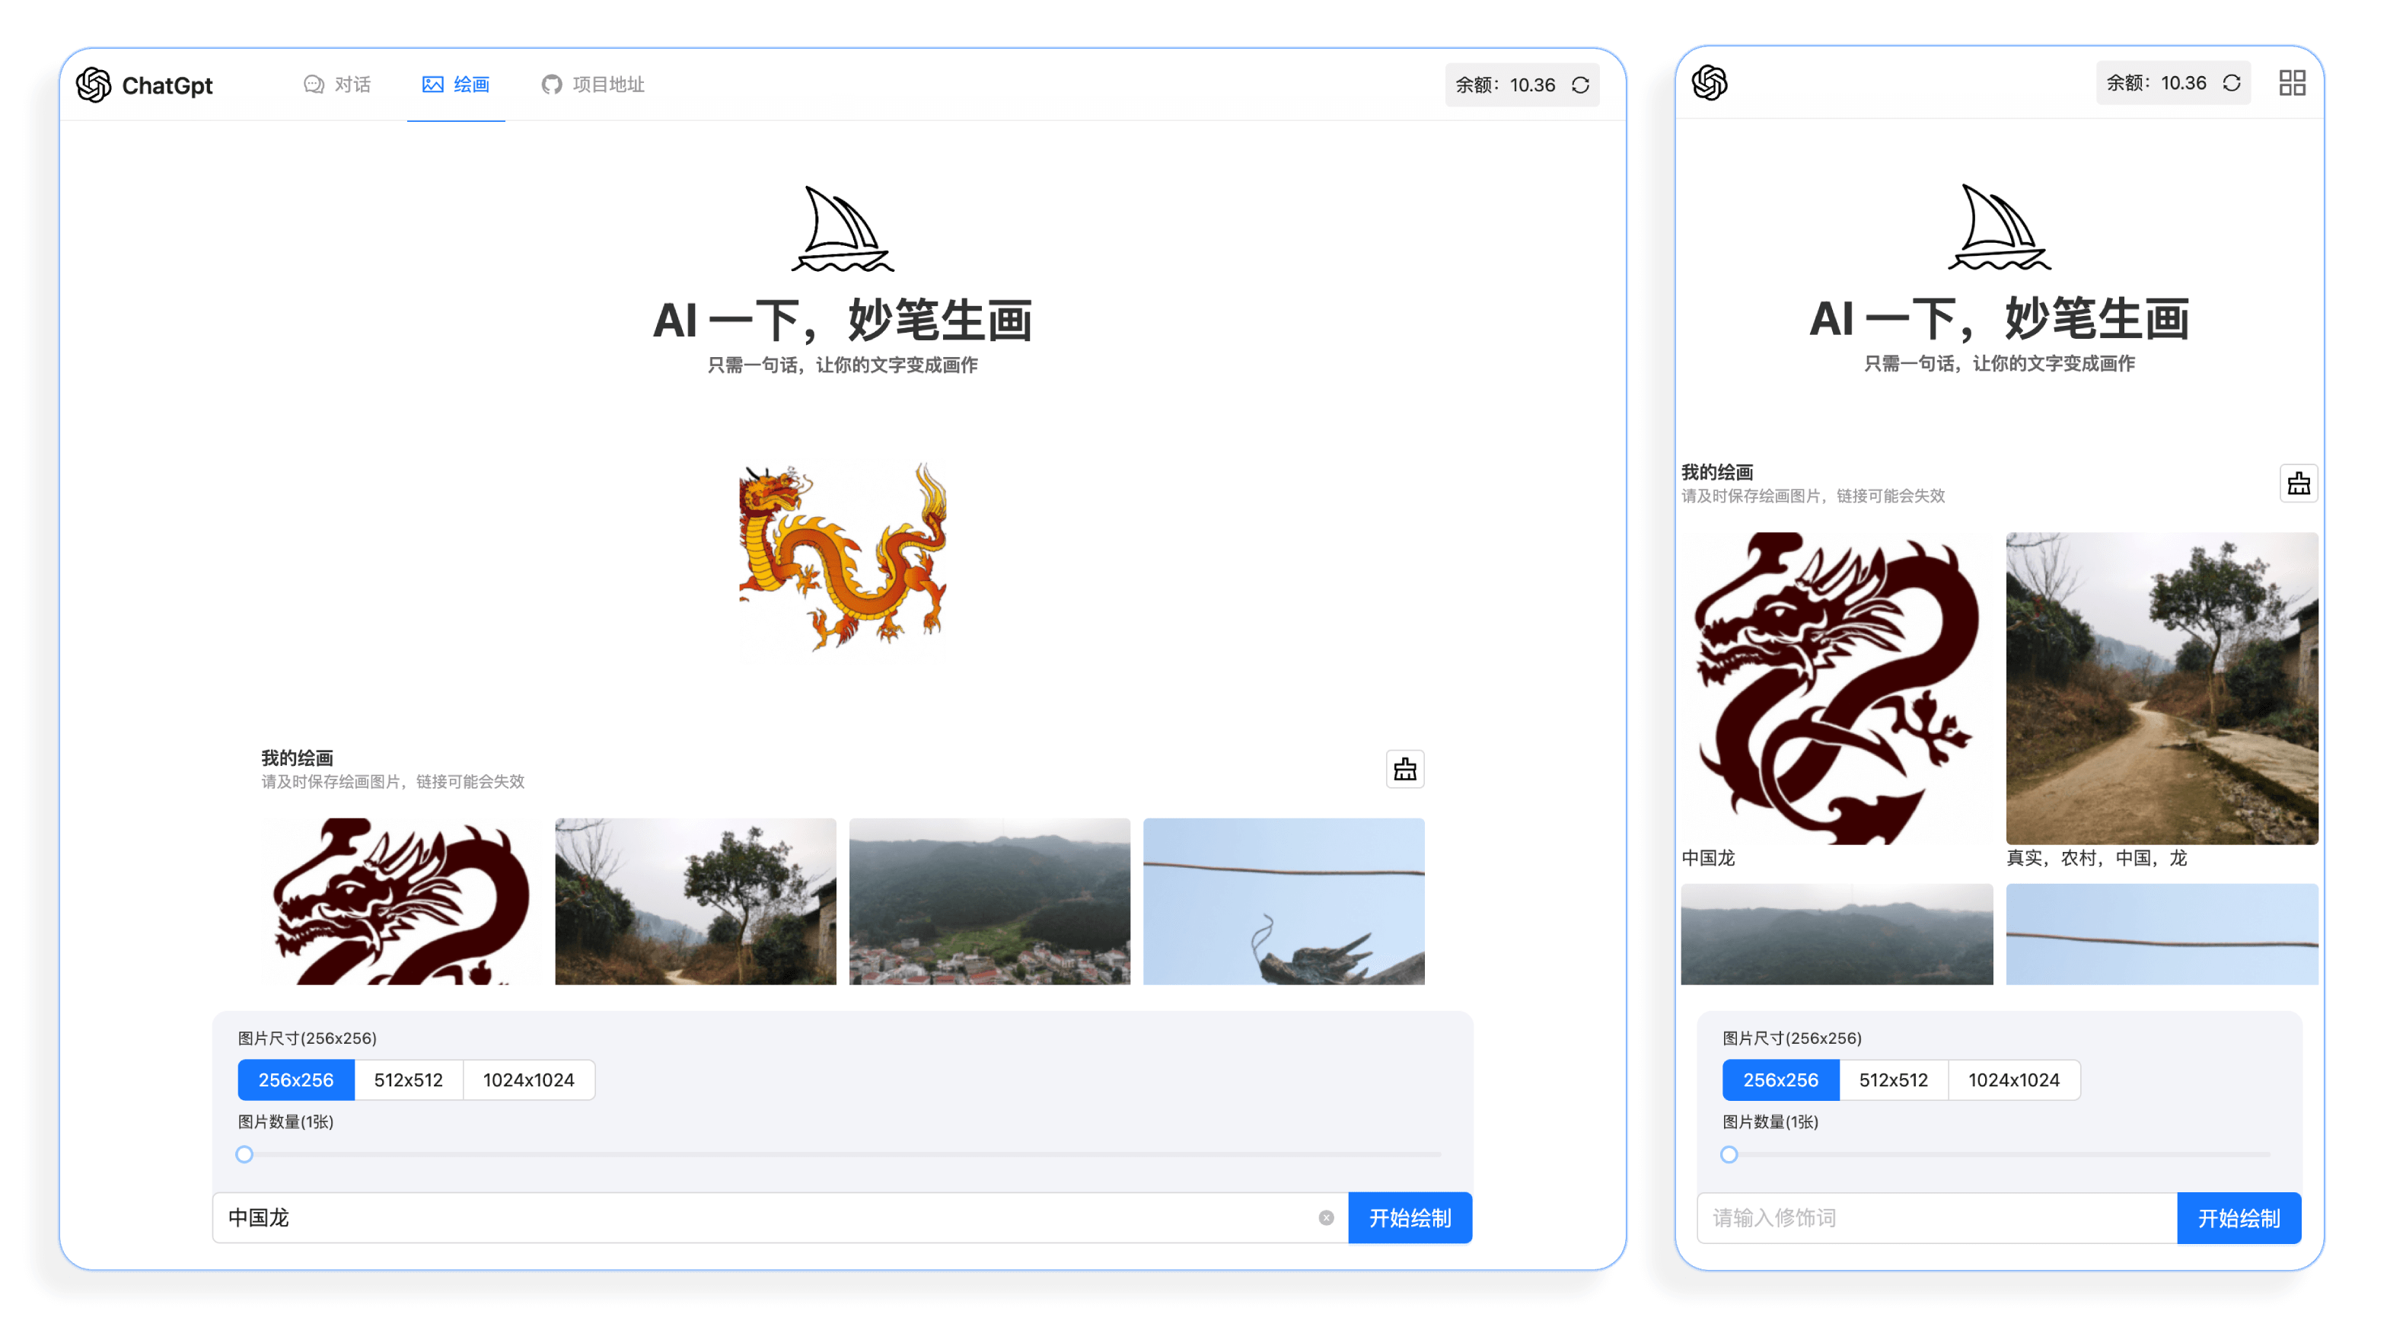Click 开始绘制 start drawing button

[x=1411, y=1217]
